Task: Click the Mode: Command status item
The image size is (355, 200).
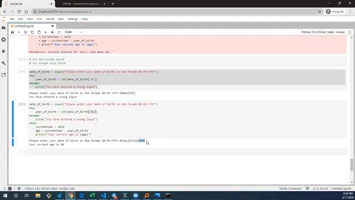Action: [x=290, y=189]
